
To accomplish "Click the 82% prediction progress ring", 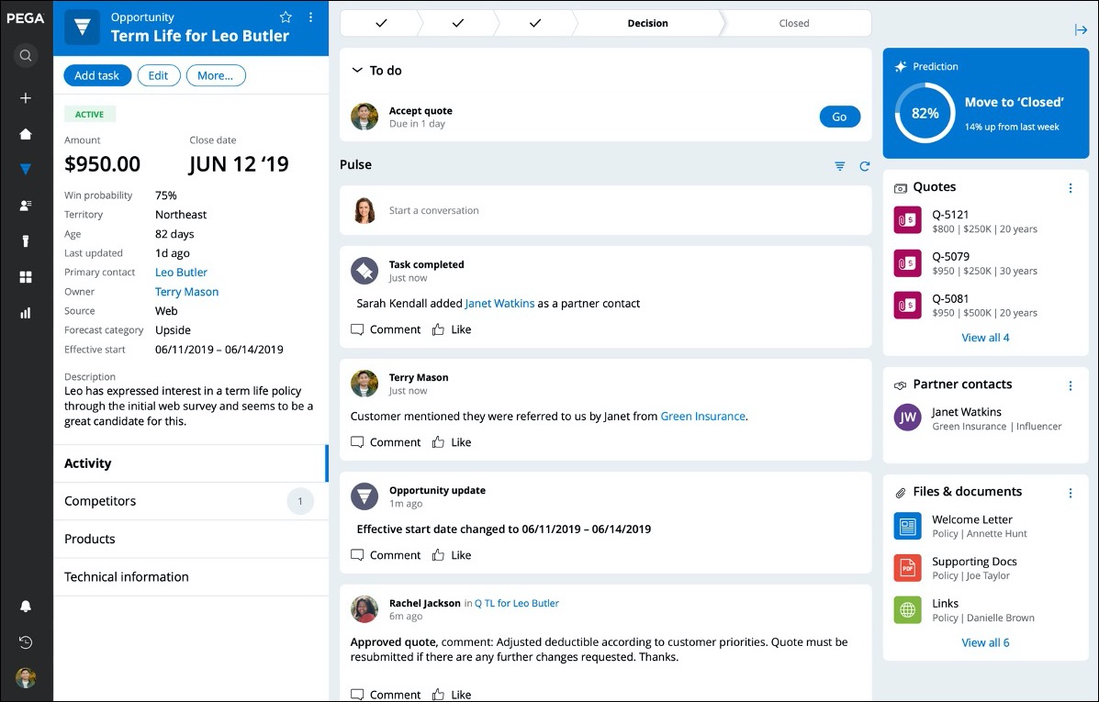I will (925, 114).
